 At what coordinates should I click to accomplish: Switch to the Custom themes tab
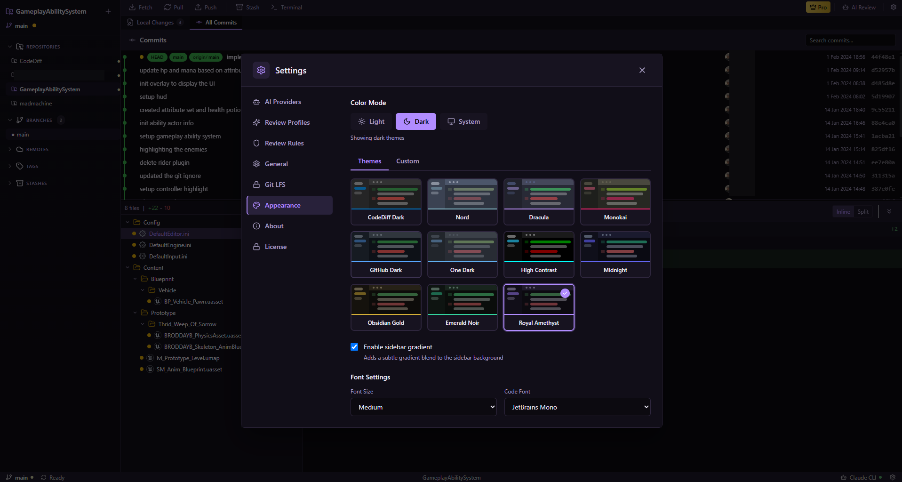(407, 161)
